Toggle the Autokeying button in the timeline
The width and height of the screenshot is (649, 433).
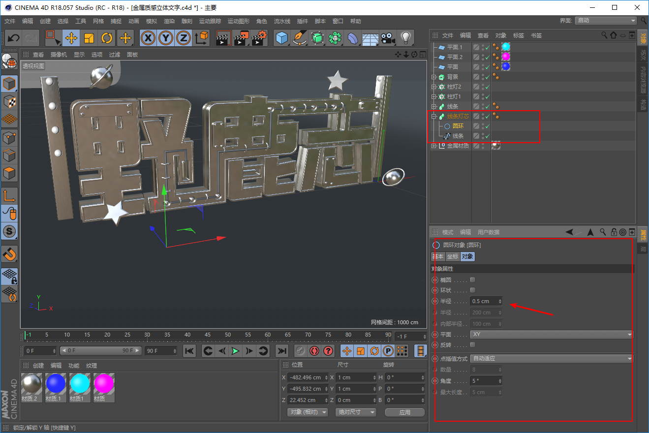(314, 351)
